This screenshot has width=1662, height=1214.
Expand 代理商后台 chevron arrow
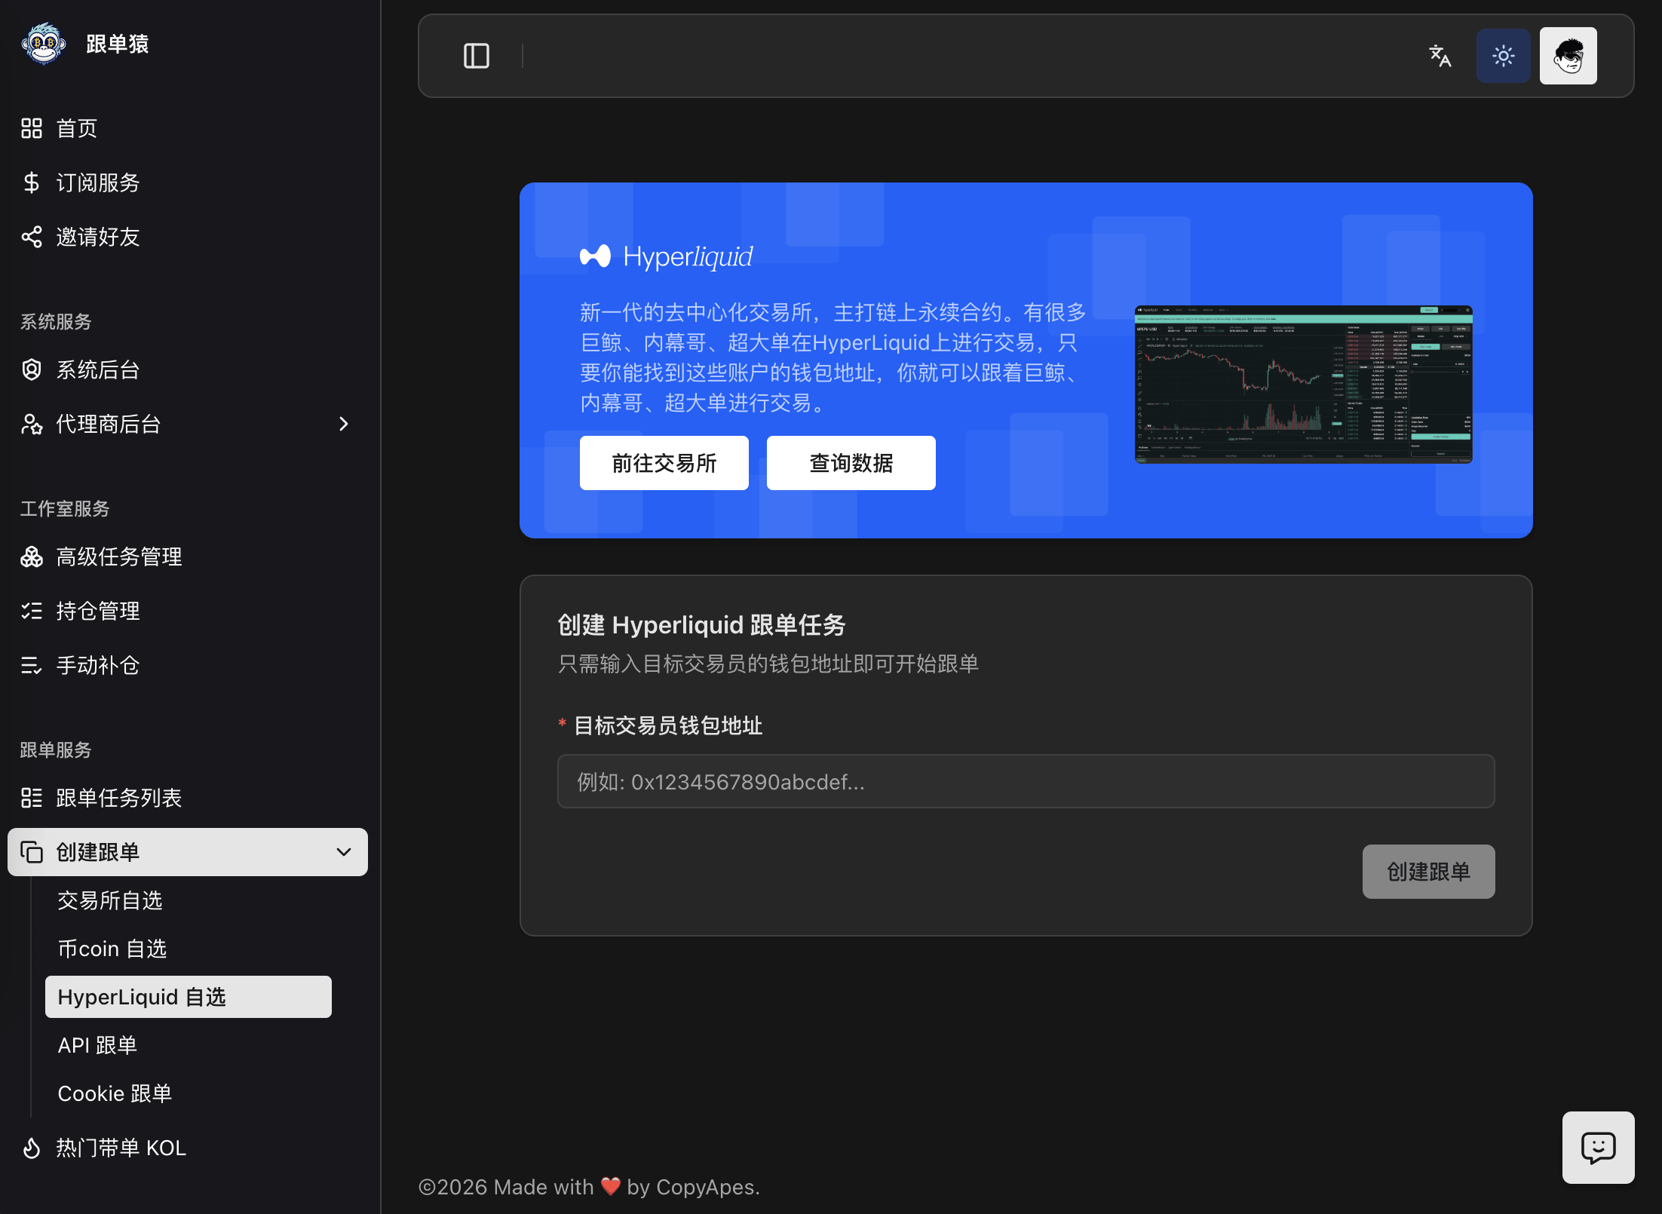(344, 424)
